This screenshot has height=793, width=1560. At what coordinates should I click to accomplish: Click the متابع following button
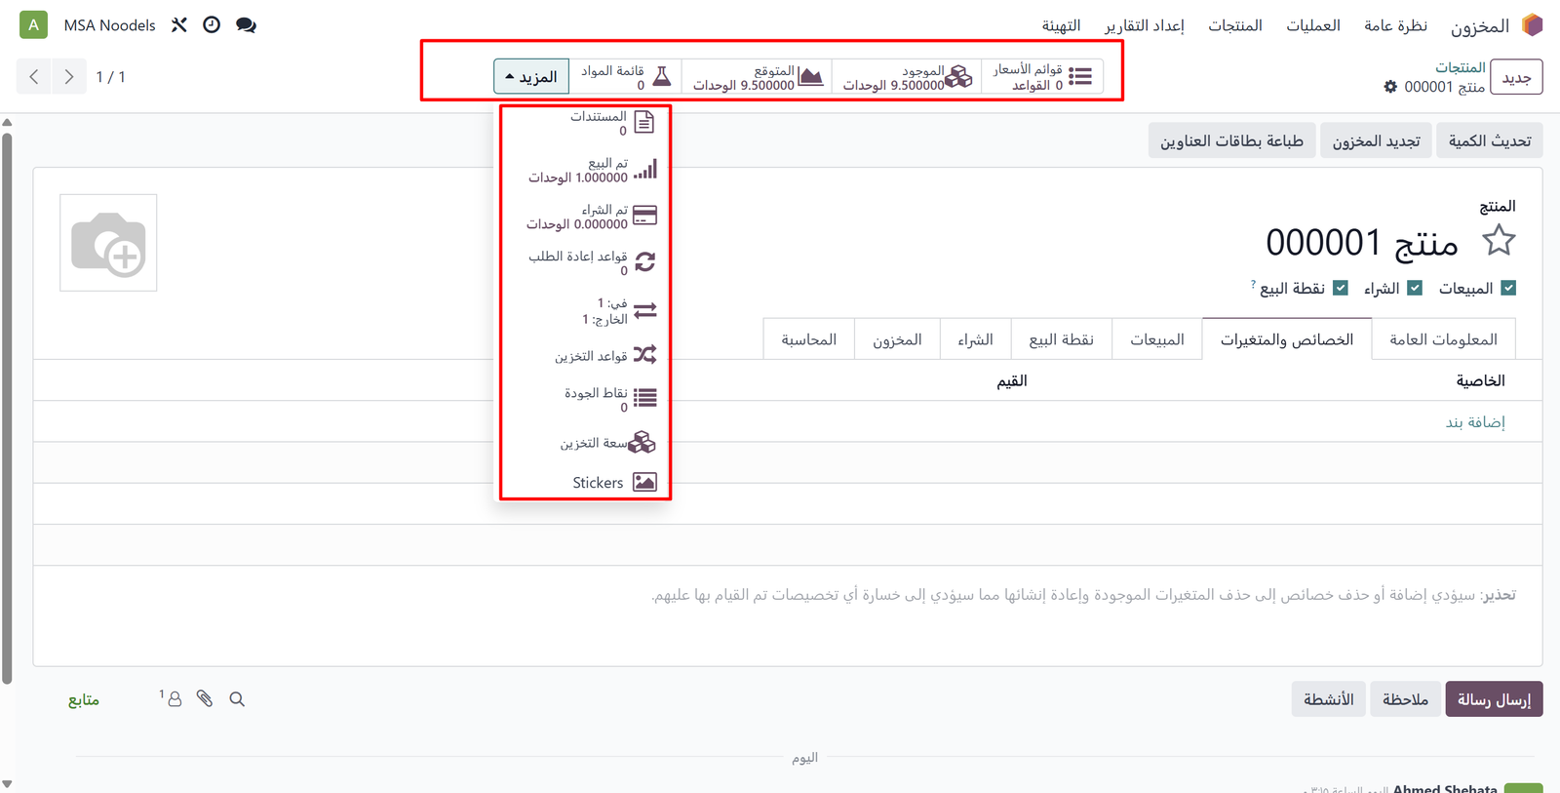click(84, 699)
